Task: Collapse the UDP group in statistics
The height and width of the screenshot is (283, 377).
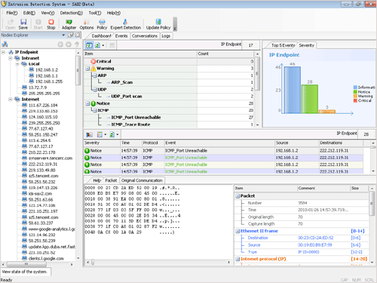Action: click(x=95, y=90)
